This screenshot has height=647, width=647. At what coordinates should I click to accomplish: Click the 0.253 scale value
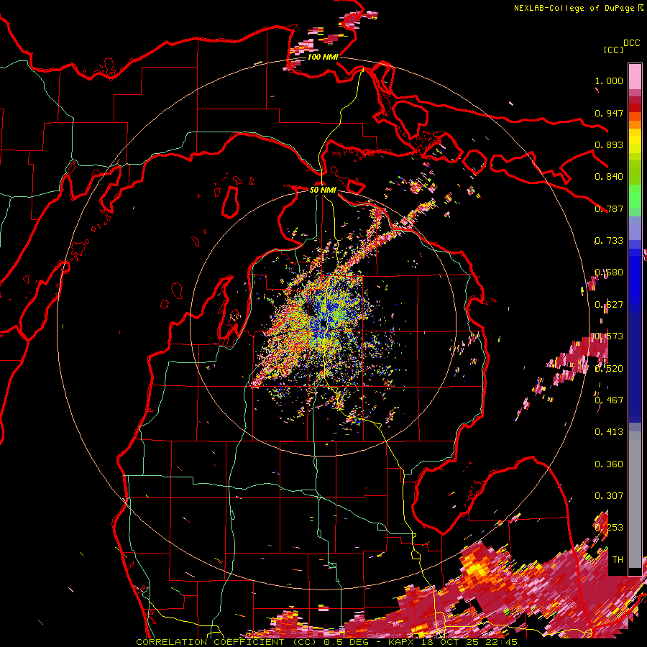pos(609,528)
